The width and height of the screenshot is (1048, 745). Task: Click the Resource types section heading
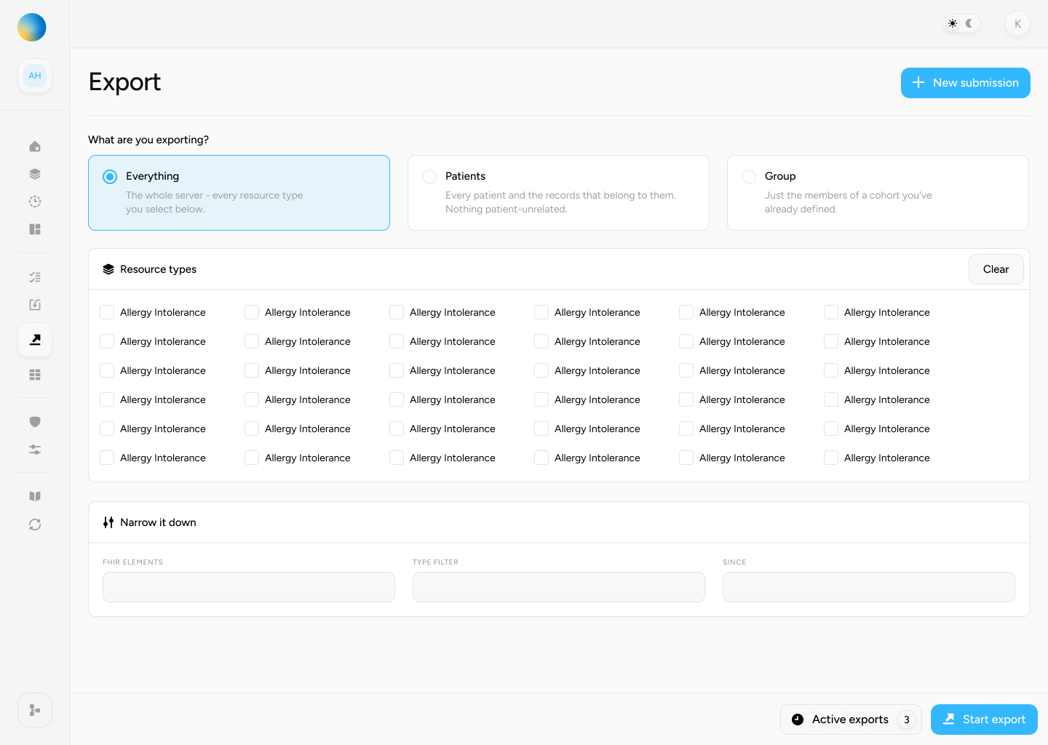[158, 269]
